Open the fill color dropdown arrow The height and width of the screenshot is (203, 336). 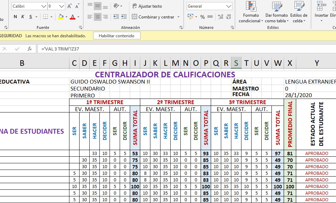[66, 17]
